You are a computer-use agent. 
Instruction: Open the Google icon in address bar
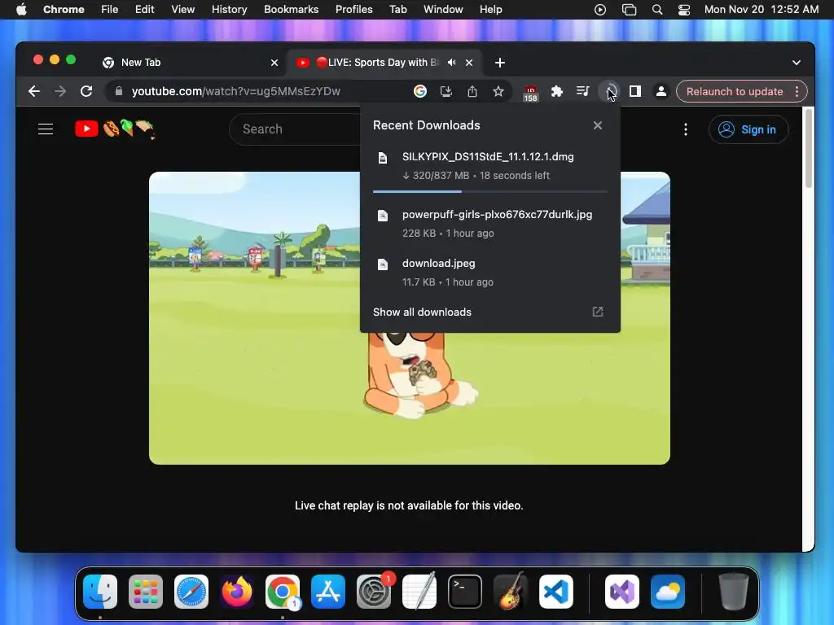(x=420, y=91)
